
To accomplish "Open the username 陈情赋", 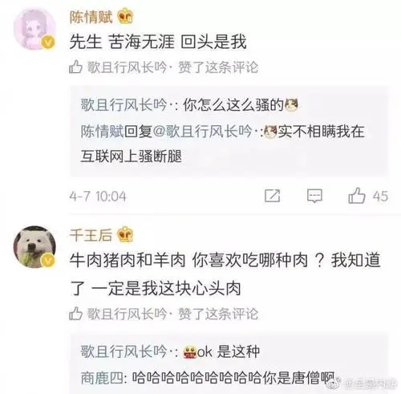I will (91, 18).
